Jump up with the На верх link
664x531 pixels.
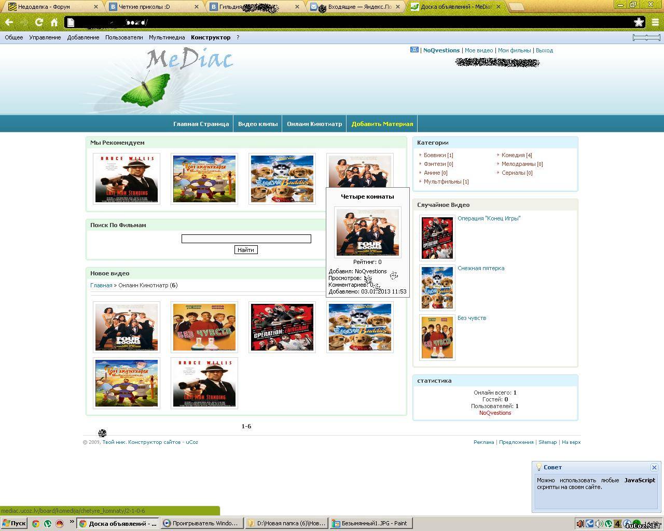571,442
